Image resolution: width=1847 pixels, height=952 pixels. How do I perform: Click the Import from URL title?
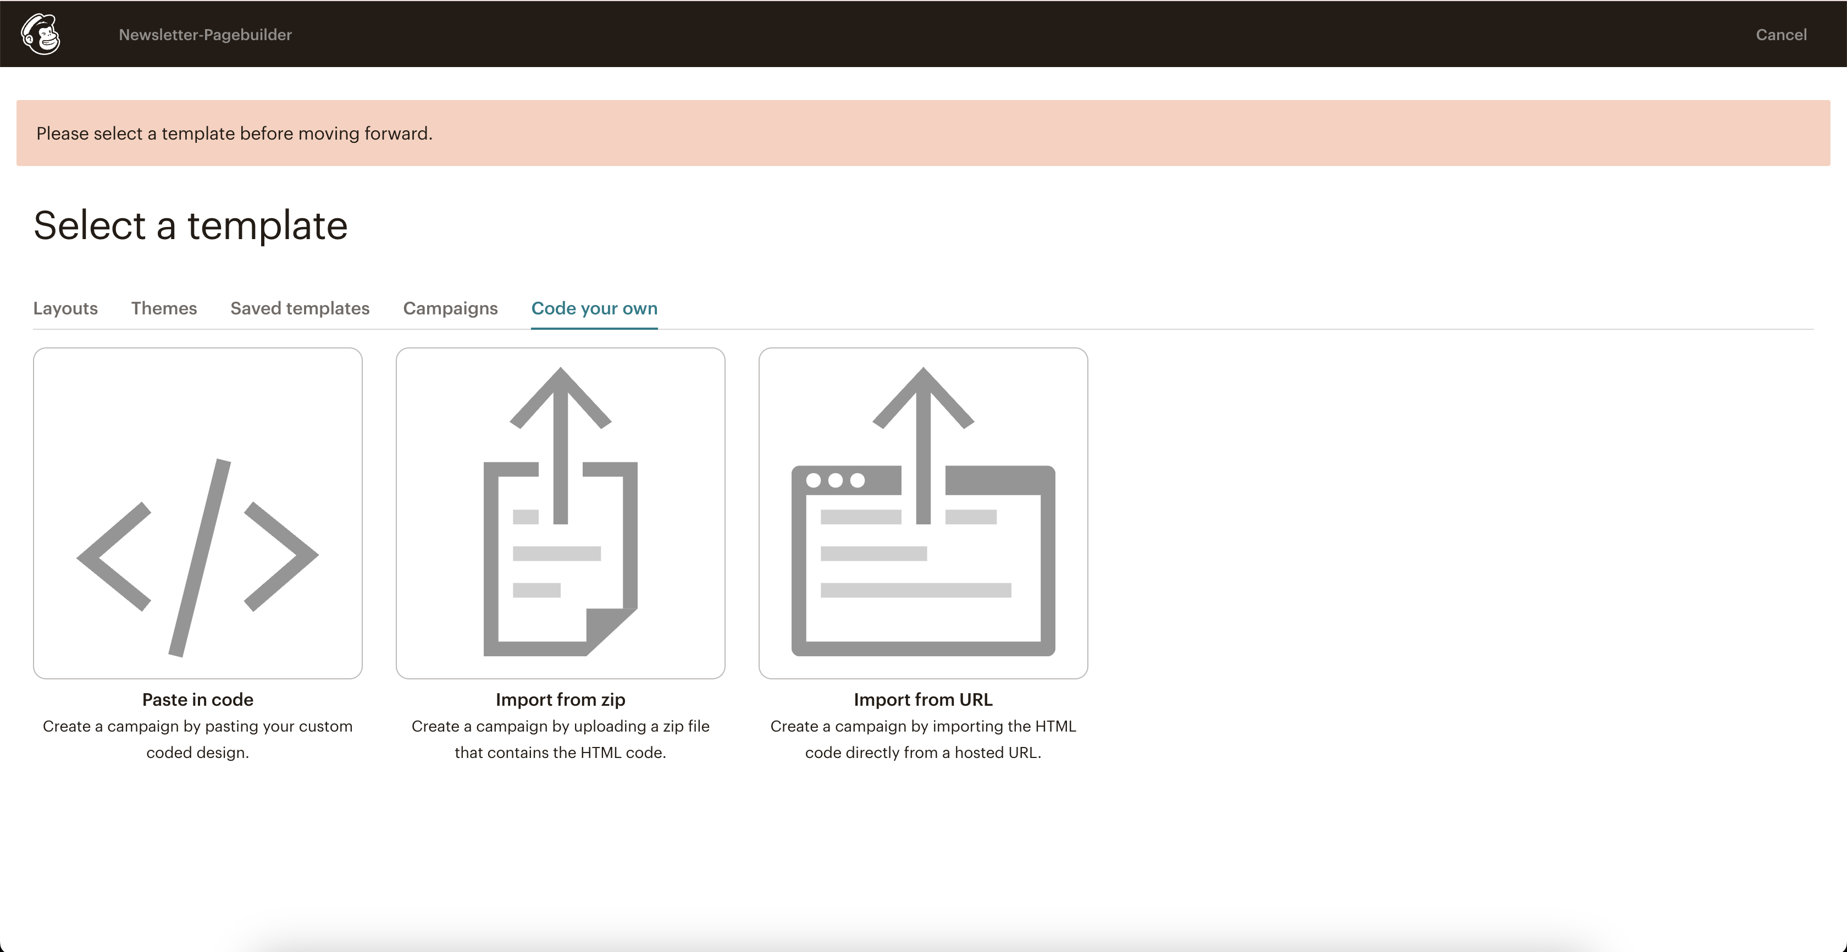pos(924,699)
